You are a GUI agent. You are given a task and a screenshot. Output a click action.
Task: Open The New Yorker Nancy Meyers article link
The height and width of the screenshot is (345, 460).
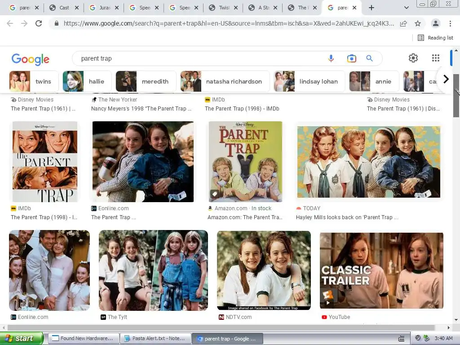[141, 109]
